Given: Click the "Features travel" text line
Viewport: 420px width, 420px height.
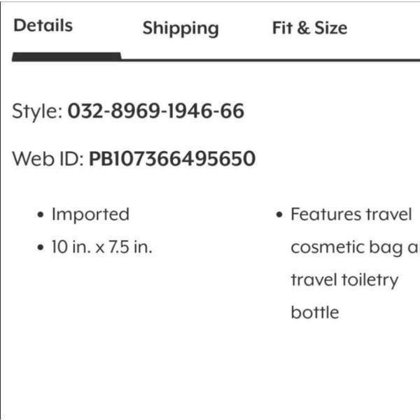Looking at the screenshot, I should 351,214.
